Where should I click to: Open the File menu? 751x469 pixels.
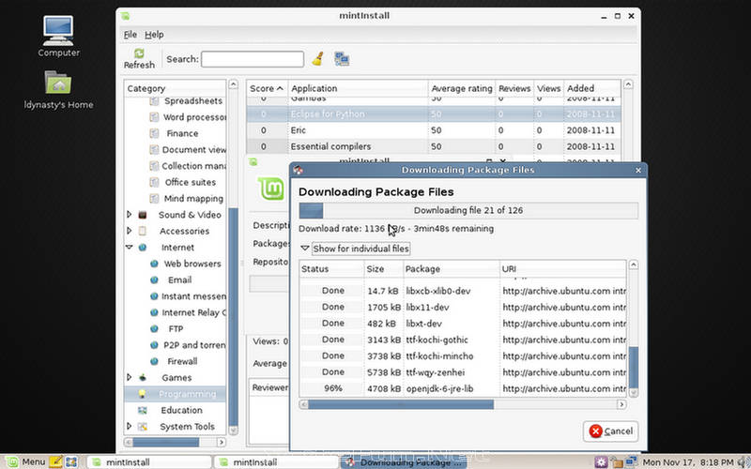point(130,35)
